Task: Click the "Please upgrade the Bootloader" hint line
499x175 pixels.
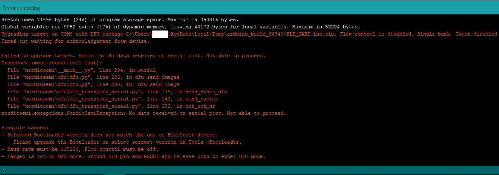Action: [127, 142]
